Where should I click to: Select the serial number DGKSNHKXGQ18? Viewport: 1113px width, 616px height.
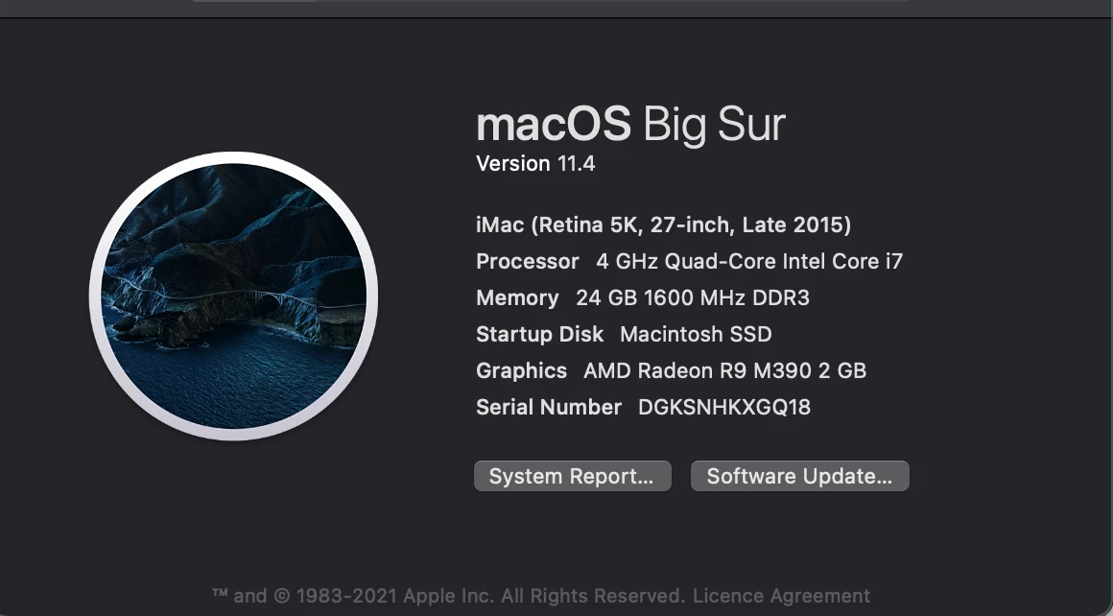[724, 408]
